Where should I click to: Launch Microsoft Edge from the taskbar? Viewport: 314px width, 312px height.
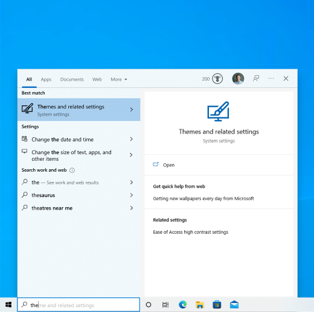click(x=182, y=305)
